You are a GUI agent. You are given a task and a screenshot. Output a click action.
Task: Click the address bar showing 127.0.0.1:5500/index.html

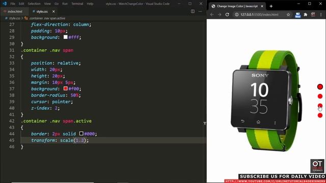click(259, 15)
